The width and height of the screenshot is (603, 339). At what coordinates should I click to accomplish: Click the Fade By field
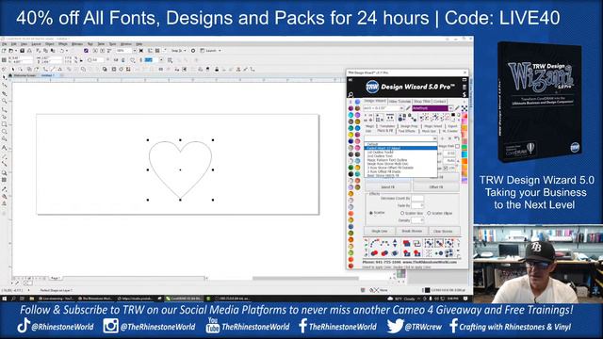coord(417,205)
